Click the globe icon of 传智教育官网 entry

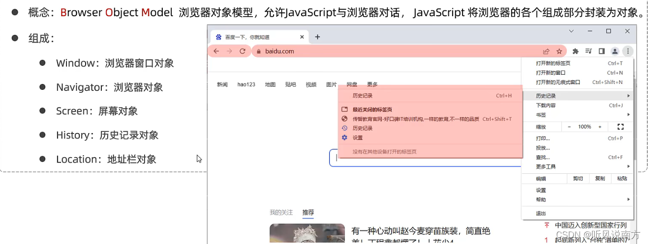(344, 119)
